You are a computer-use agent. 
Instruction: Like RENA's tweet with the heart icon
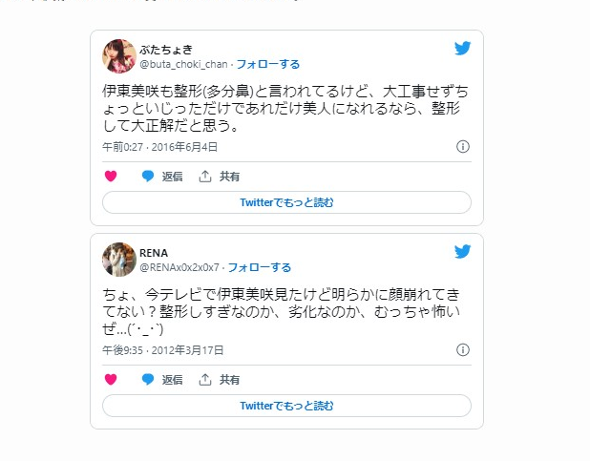point(111,379)
